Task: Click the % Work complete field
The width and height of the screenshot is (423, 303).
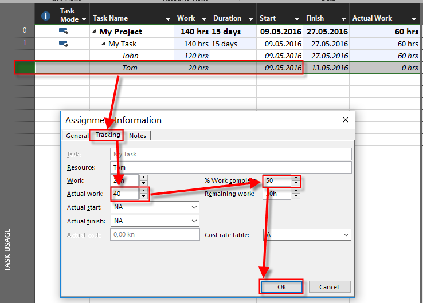Action: tap(277, 181)
